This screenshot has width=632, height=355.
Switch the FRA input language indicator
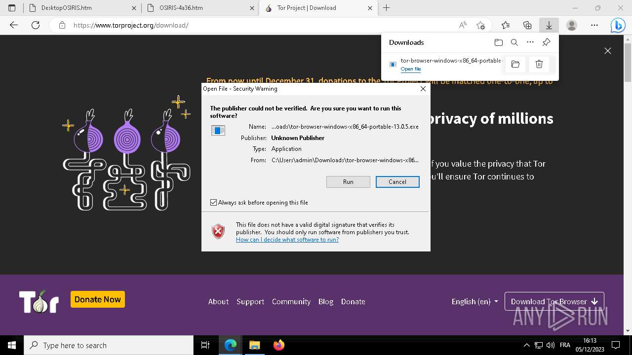point(565,345)
